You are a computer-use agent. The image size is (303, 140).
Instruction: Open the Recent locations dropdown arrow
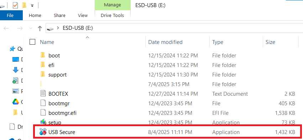click(31, 28)
